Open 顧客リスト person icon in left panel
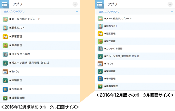The width and height of the screenshot is (175, 111). click(5, 28)
